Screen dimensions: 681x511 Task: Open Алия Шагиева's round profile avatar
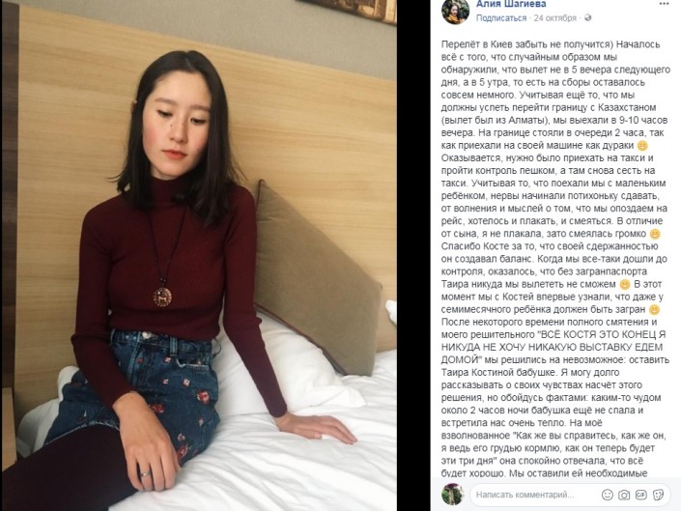pyautogui.click(x=455, y=11)
